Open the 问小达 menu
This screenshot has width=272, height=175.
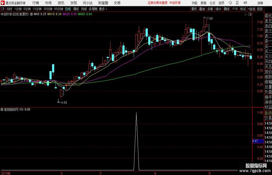[x=88, y=3]
